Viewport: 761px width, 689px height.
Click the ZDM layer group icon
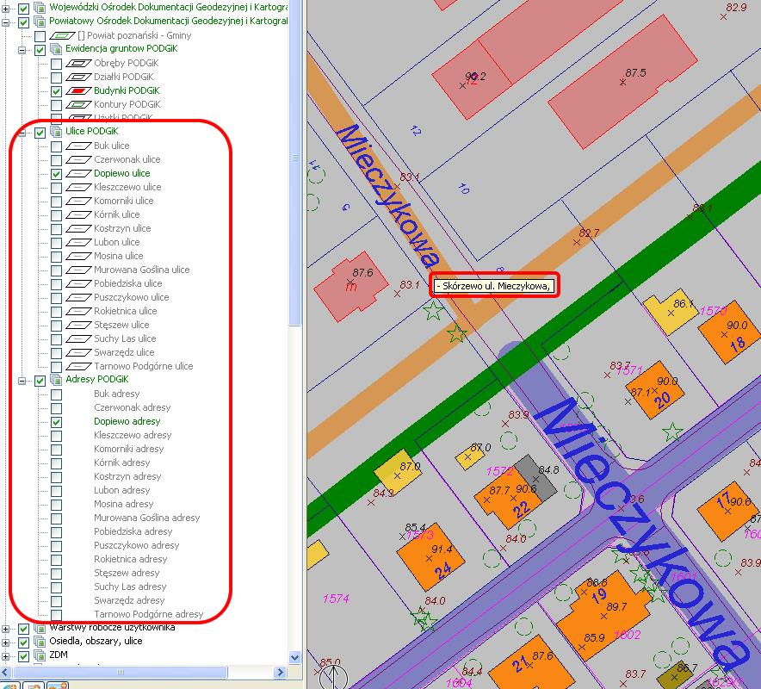[x=39, y=655]
